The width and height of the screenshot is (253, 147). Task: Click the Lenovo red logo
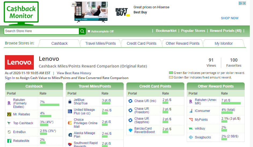click(19, 62)
